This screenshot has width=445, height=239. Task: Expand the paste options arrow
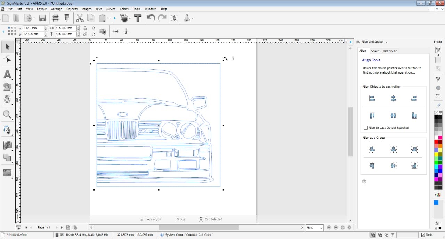[x=108, y=18]
